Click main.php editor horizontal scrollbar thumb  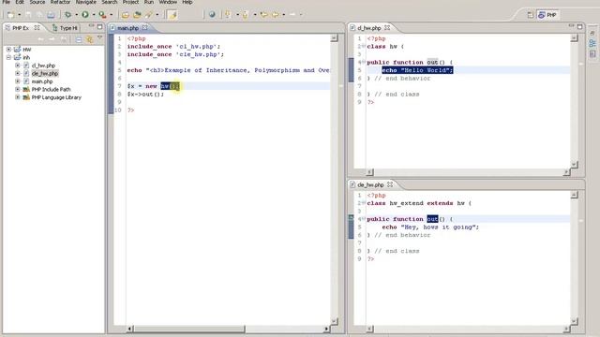click(188, 329)
